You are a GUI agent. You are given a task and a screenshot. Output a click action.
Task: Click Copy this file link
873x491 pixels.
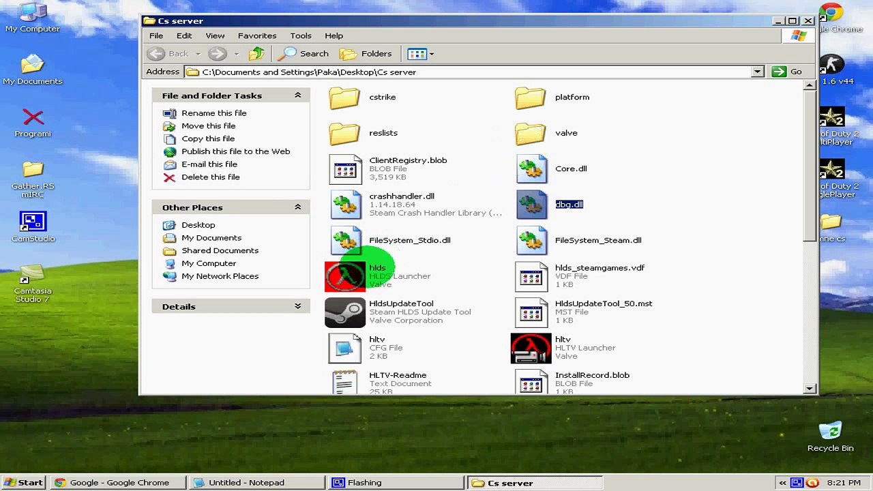208,138
